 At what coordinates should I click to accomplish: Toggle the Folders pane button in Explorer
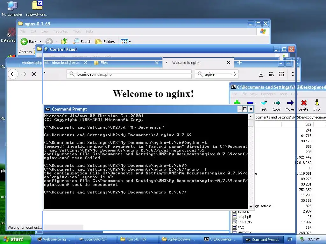coord(105,42)
